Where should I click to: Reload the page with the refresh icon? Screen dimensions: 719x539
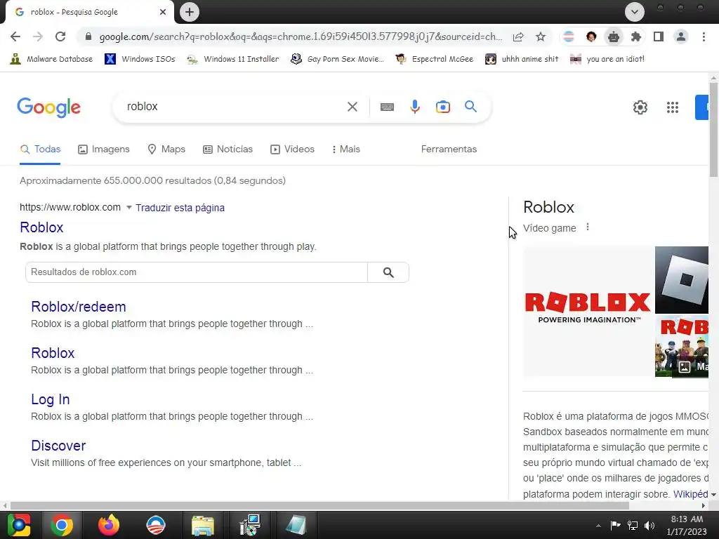click(60, 36)
